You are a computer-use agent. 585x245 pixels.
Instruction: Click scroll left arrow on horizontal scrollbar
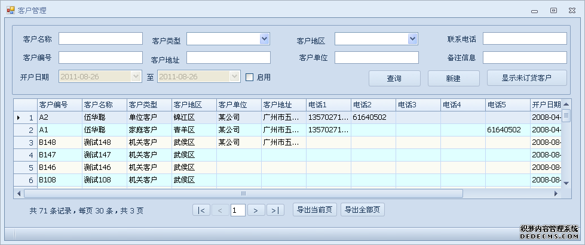19,194
